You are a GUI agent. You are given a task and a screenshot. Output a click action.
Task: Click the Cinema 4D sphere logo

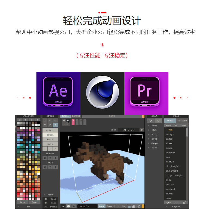tap(103, 92)
